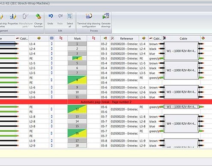Image resolution: width=212 pixels, height=166 pixels.
Task: Select the large cable W3 block
Action: [181, 92]
